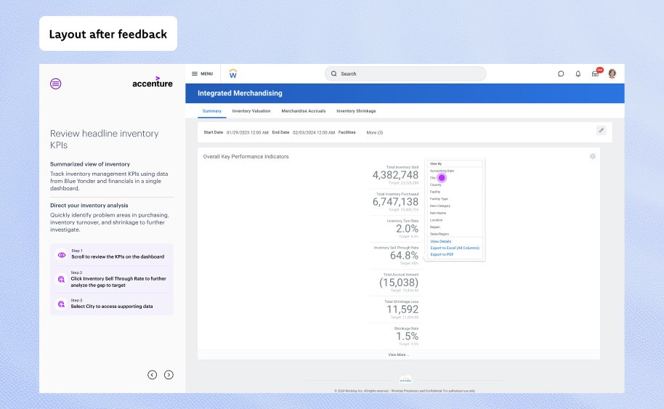This screenshot has height=409, width=664.
Task: Click the Integrated Merchandising header title
Action: [x=240, y=93]
